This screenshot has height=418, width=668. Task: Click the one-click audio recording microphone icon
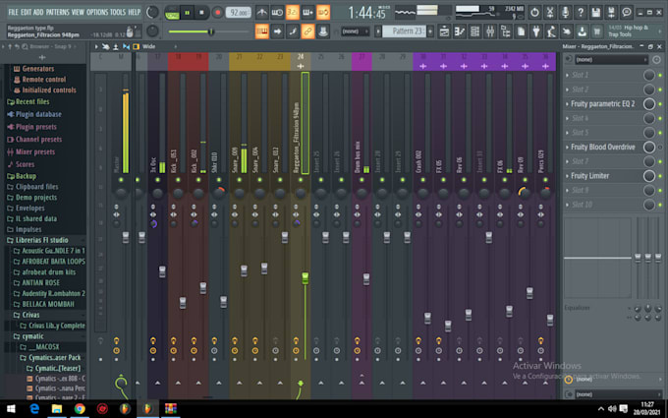565,13
